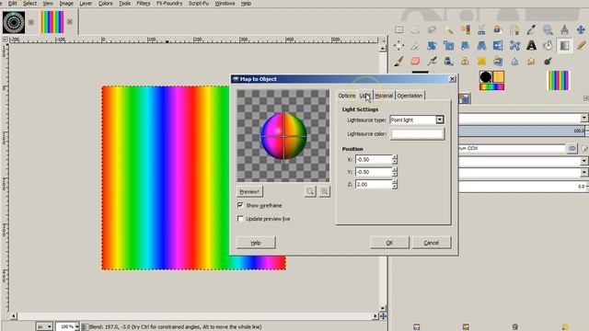
Task: Select the Ink tool
Action: point(448,62)
